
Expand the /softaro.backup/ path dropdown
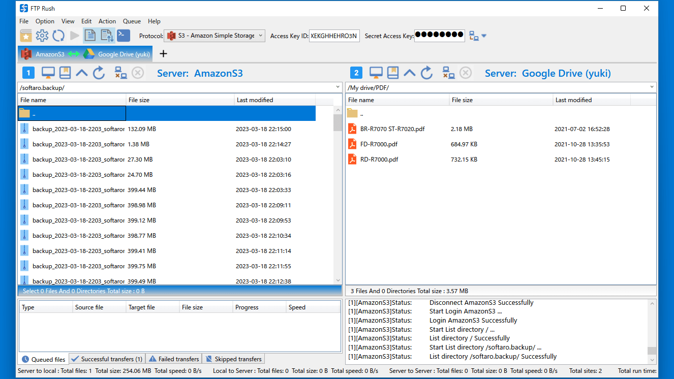338,87
